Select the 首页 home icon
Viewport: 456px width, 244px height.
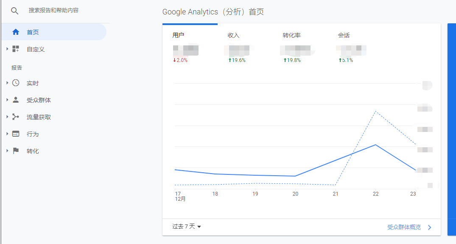(16, 32)
